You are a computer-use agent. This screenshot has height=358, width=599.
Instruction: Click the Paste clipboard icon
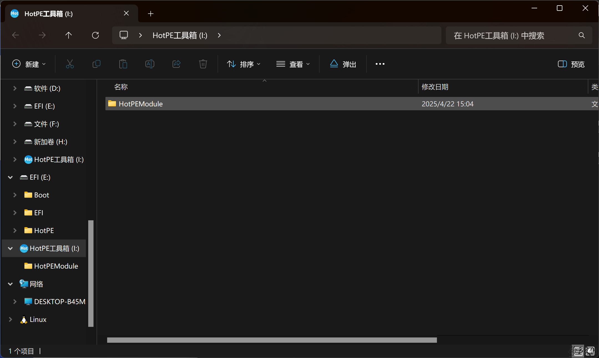pos(123,64)
